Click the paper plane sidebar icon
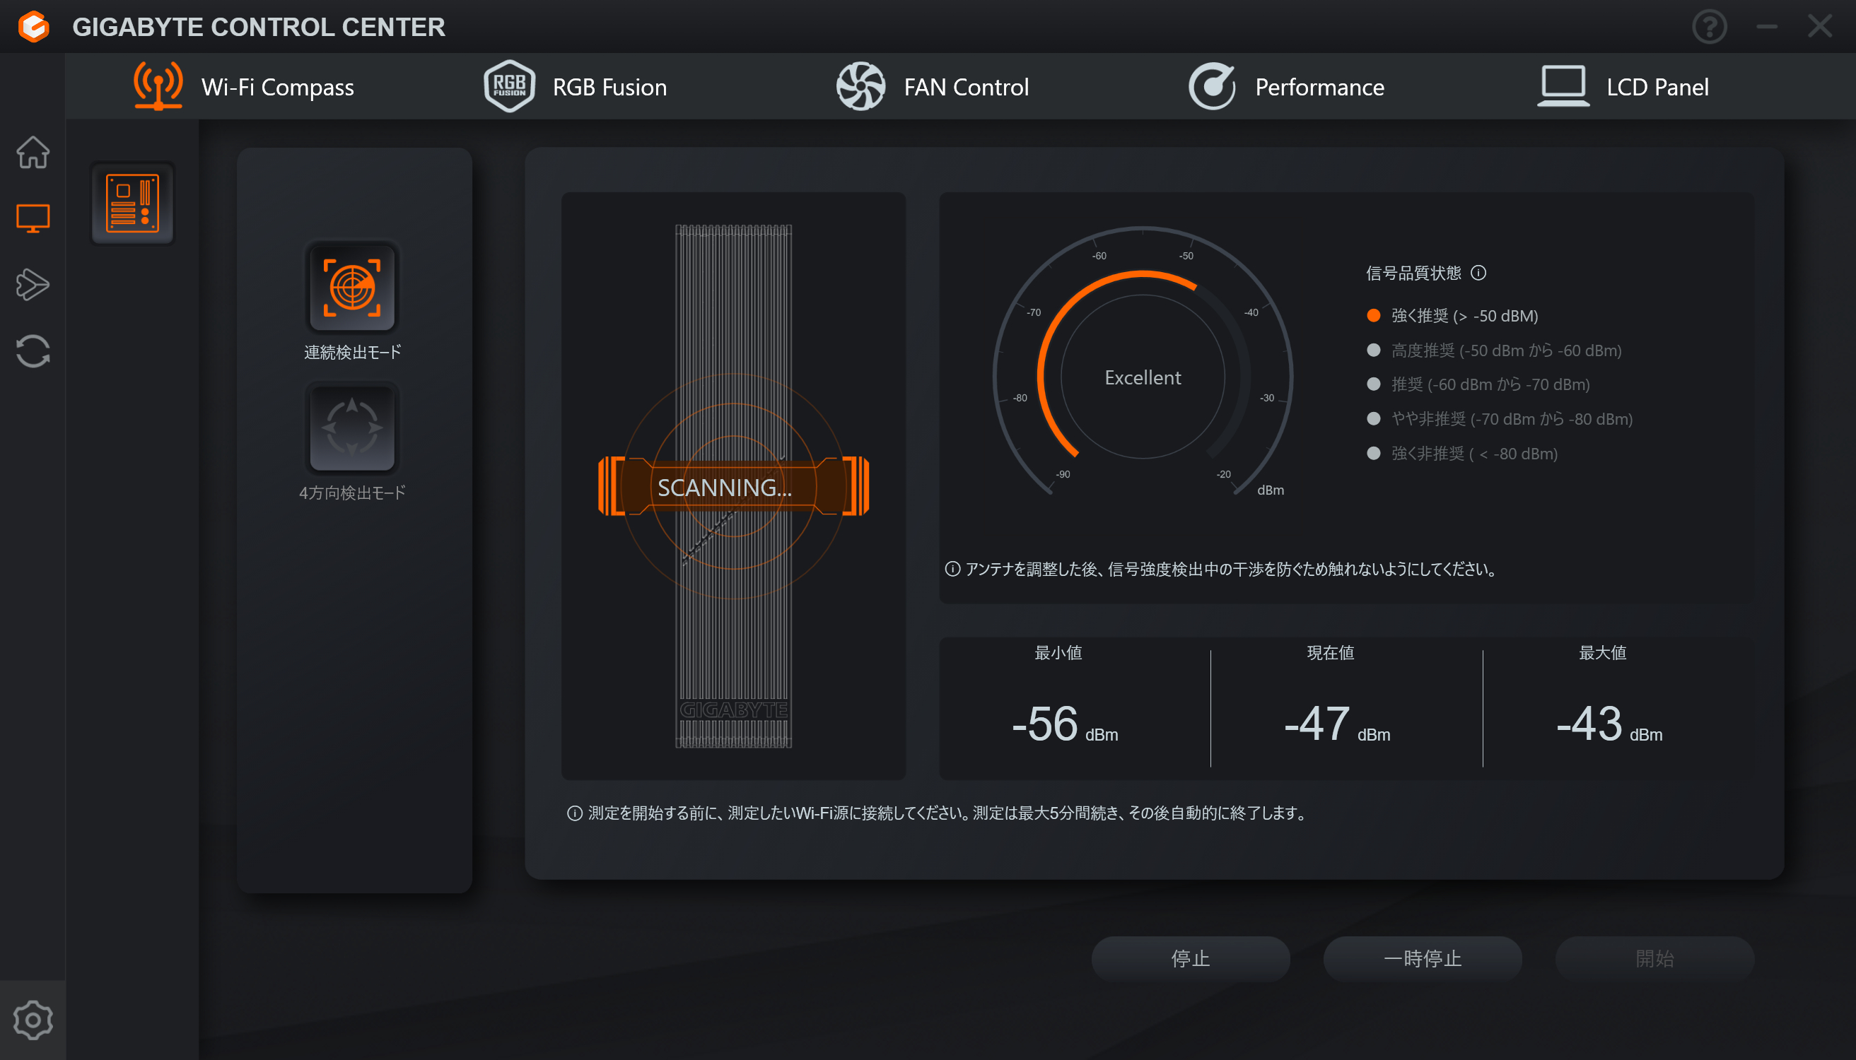The height and width of the screenshot is (1060, 1856). point(33,285)
